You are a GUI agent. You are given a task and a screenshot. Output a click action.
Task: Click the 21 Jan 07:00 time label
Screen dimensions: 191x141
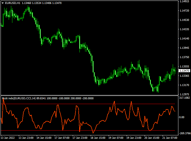170,138
